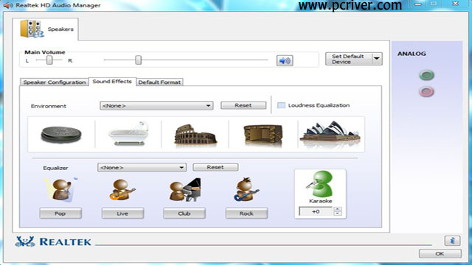
Task: Select the sewer pipe manhole environment icon
Action: click(x=61, y=134)
